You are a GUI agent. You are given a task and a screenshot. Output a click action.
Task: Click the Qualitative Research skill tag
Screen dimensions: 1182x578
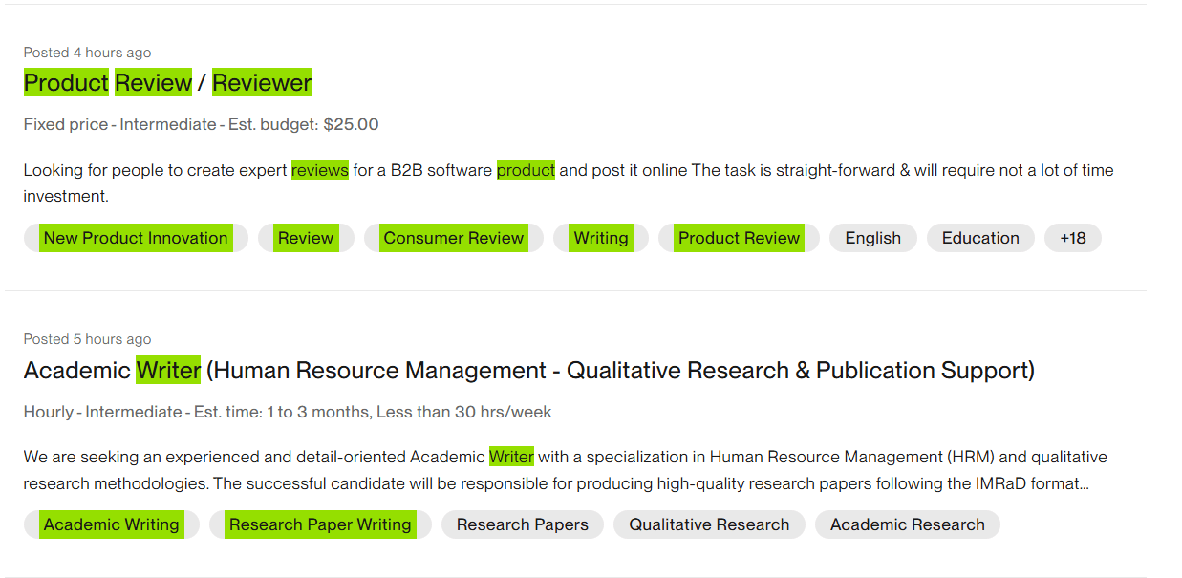pos(709,524)
